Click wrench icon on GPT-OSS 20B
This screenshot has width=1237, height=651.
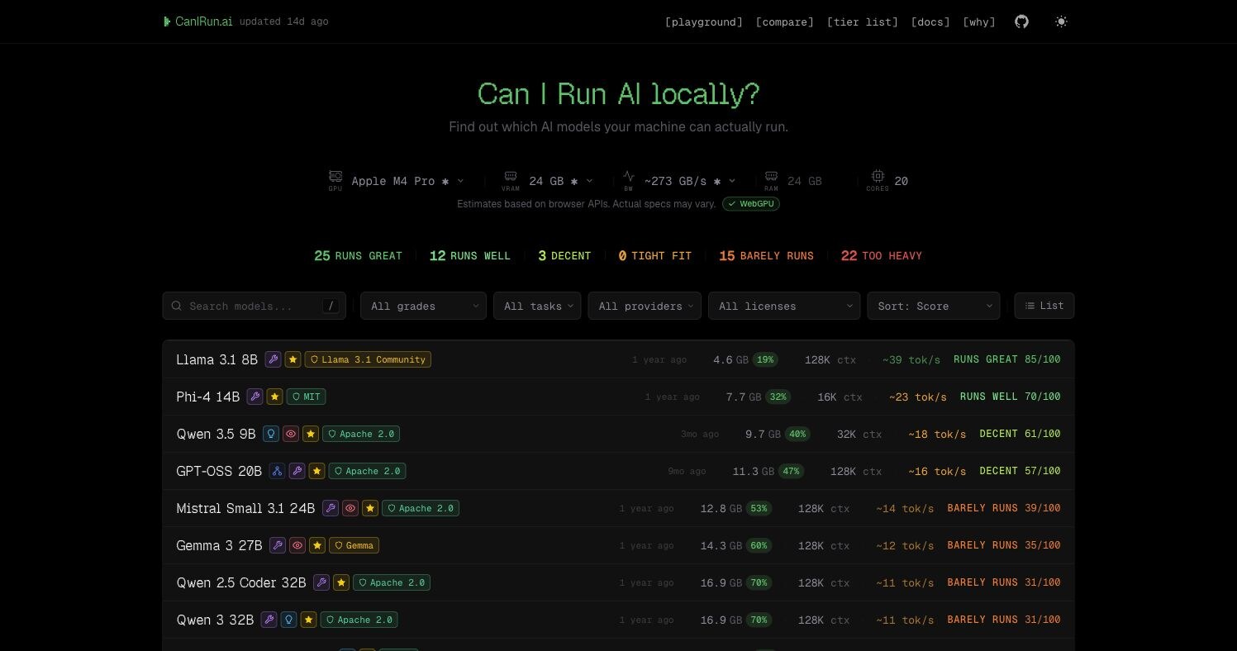point(297,471)
